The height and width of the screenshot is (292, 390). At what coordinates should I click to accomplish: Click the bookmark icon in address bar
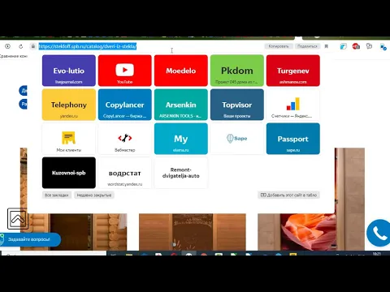click(x=327, y=46)
